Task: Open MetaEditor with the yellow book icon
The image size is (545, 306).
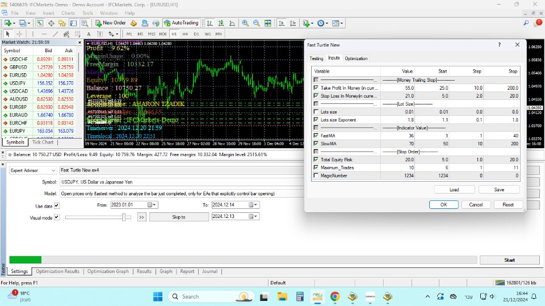Action: click(134, 23)
